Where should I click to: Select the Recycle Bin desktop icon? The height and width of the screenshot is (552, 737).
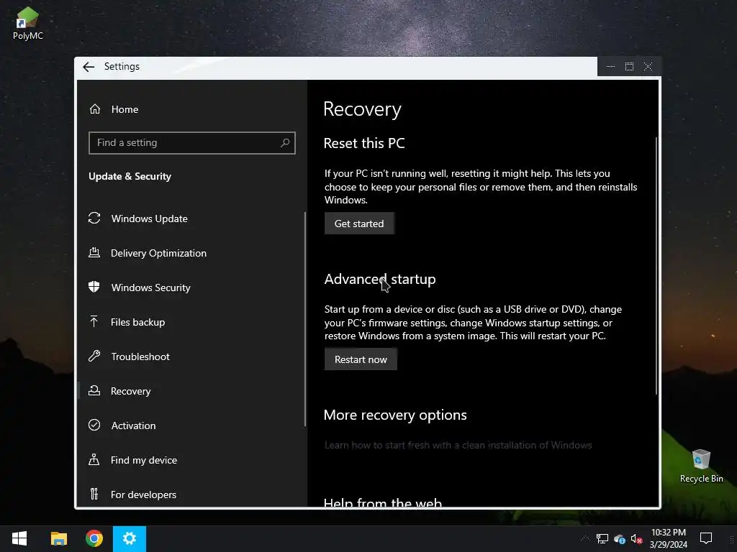click(701, 466)
